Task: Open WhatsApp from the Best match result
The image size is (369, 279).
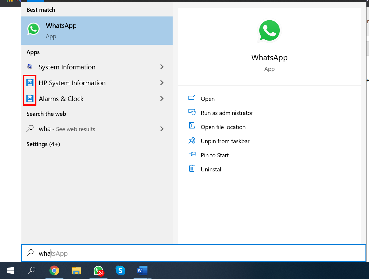Action: (x=97, y=31)
